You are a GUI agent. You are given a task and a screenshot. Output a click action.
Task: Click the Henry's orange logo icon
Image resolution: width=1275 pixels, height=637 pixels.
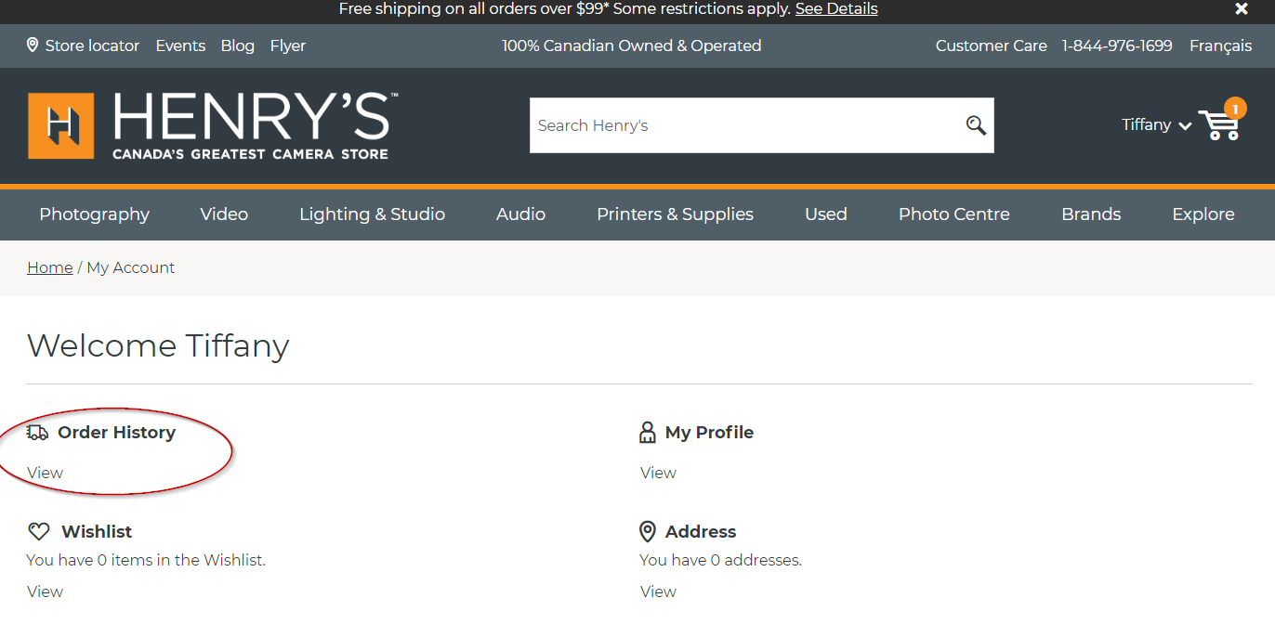[x=60, y=125]
